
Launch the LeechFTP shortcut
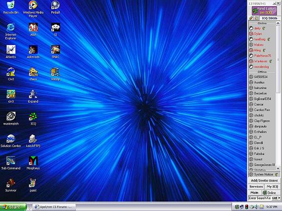[x=33, y=141]
